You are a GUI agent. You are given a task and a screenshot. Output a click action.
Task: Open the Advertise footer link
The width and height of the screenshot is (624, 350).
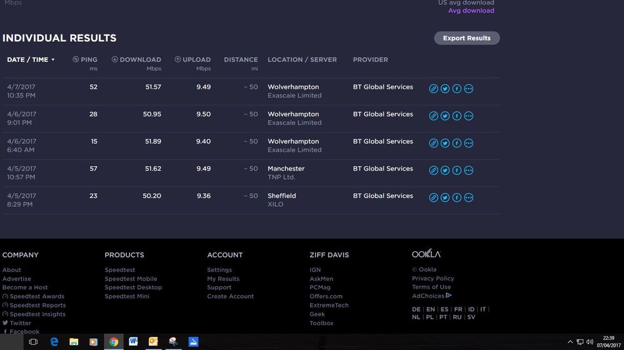coord(17,279)
